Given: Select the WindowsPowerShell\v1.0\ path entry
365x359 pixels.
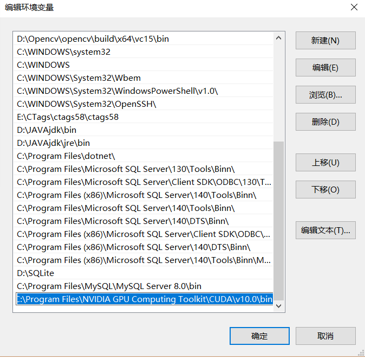Looking at the screenshot, I should [144, 91].
